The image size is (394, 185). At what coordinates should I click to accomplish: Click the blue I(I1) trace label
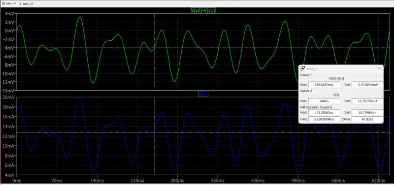point(203,94)
